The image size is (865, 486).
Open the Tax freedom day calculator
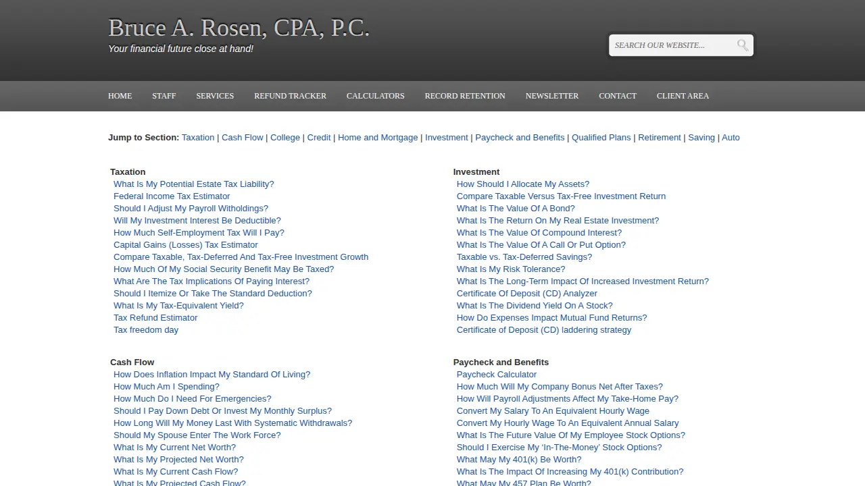146,330
